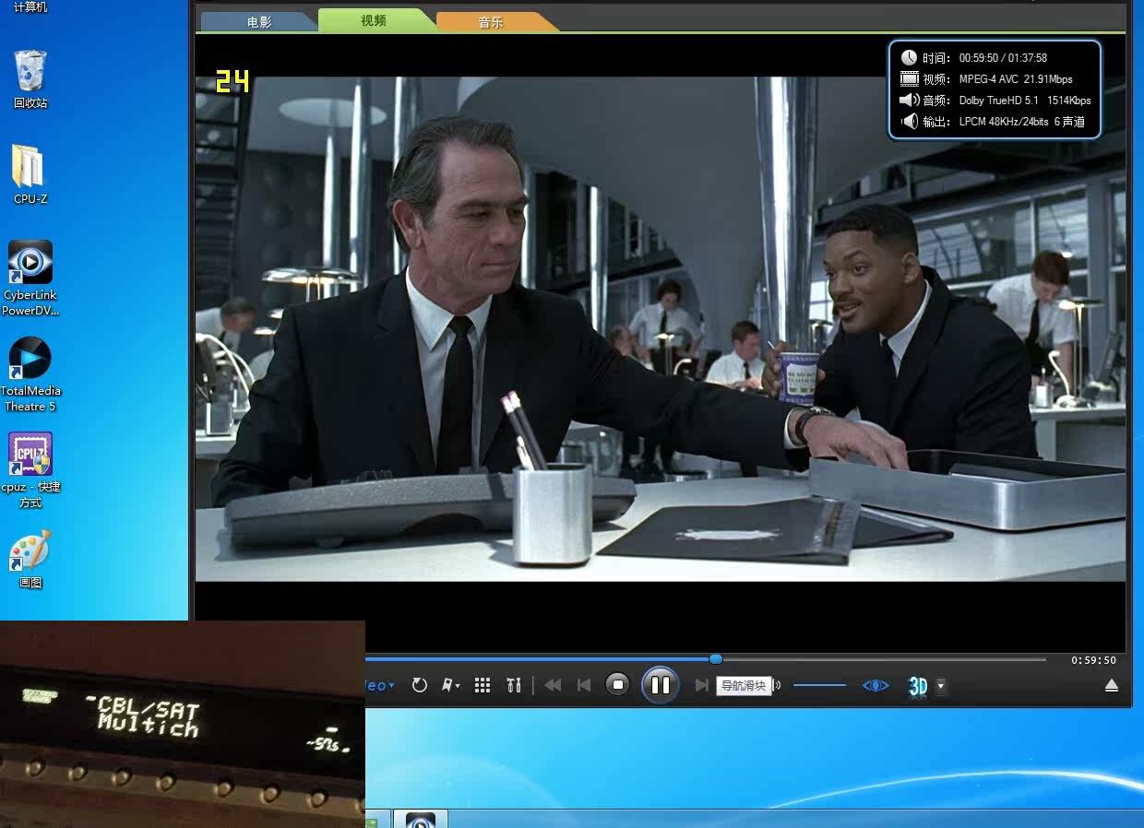Click the rewind double-arrow button
This screenshot has width=1144, height=828.
553,685
